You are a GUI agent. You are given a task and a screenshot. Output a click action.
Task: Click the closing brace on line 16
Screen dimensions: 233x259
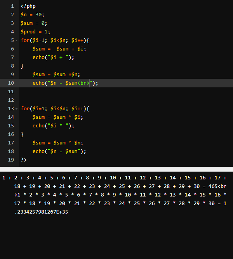pyautogui.click(x=22, y=134)
